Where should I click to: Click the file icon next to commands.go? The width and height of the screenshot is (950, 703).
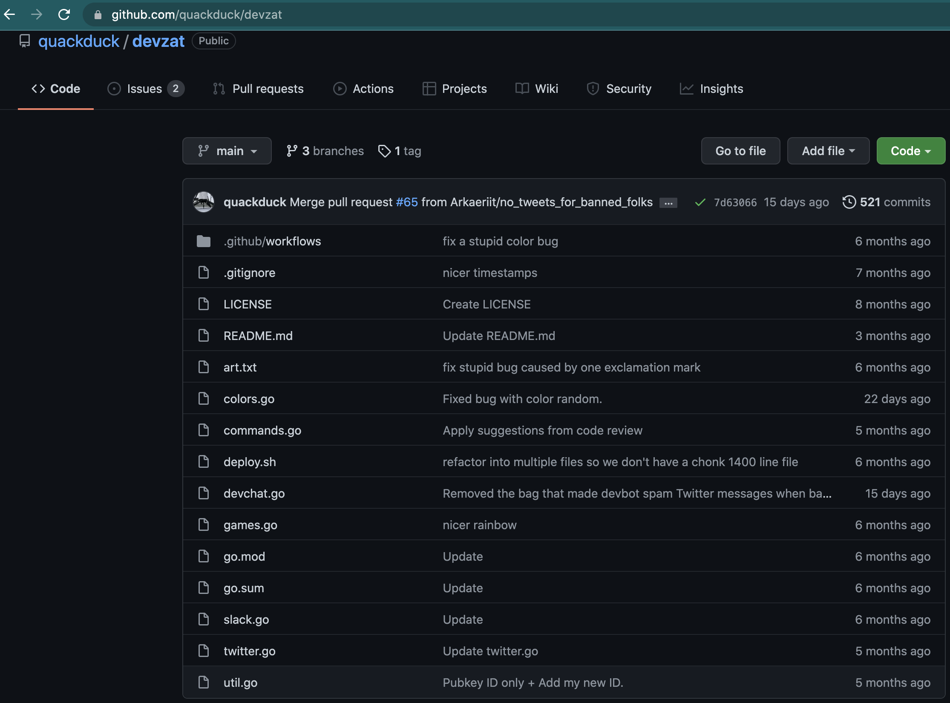(204, 430)
